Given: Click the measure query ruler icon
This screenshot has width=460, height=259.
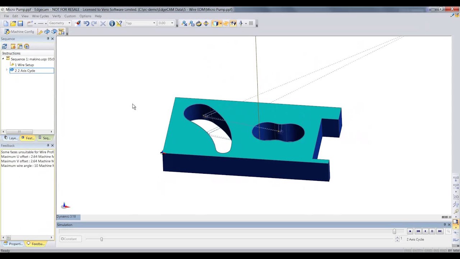Looking at the screenshot, I should tap(119, 23).
